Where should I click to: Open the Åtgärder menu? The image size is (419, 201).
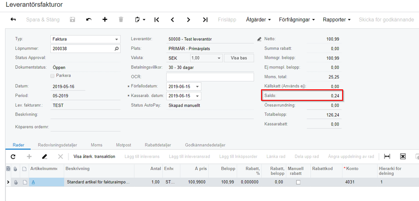[258, 19]
